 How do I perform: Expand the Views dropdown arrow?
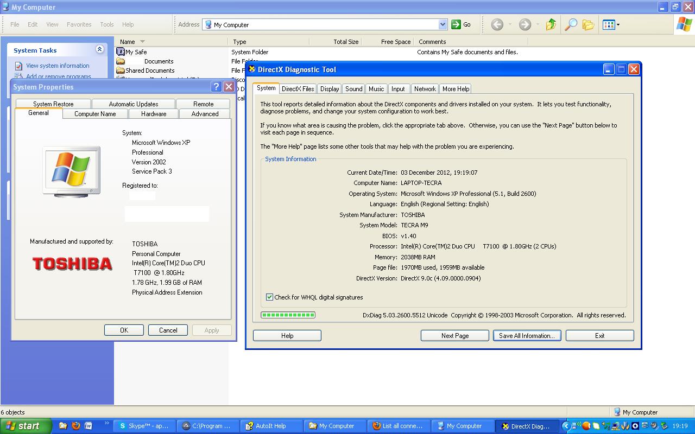618,24
